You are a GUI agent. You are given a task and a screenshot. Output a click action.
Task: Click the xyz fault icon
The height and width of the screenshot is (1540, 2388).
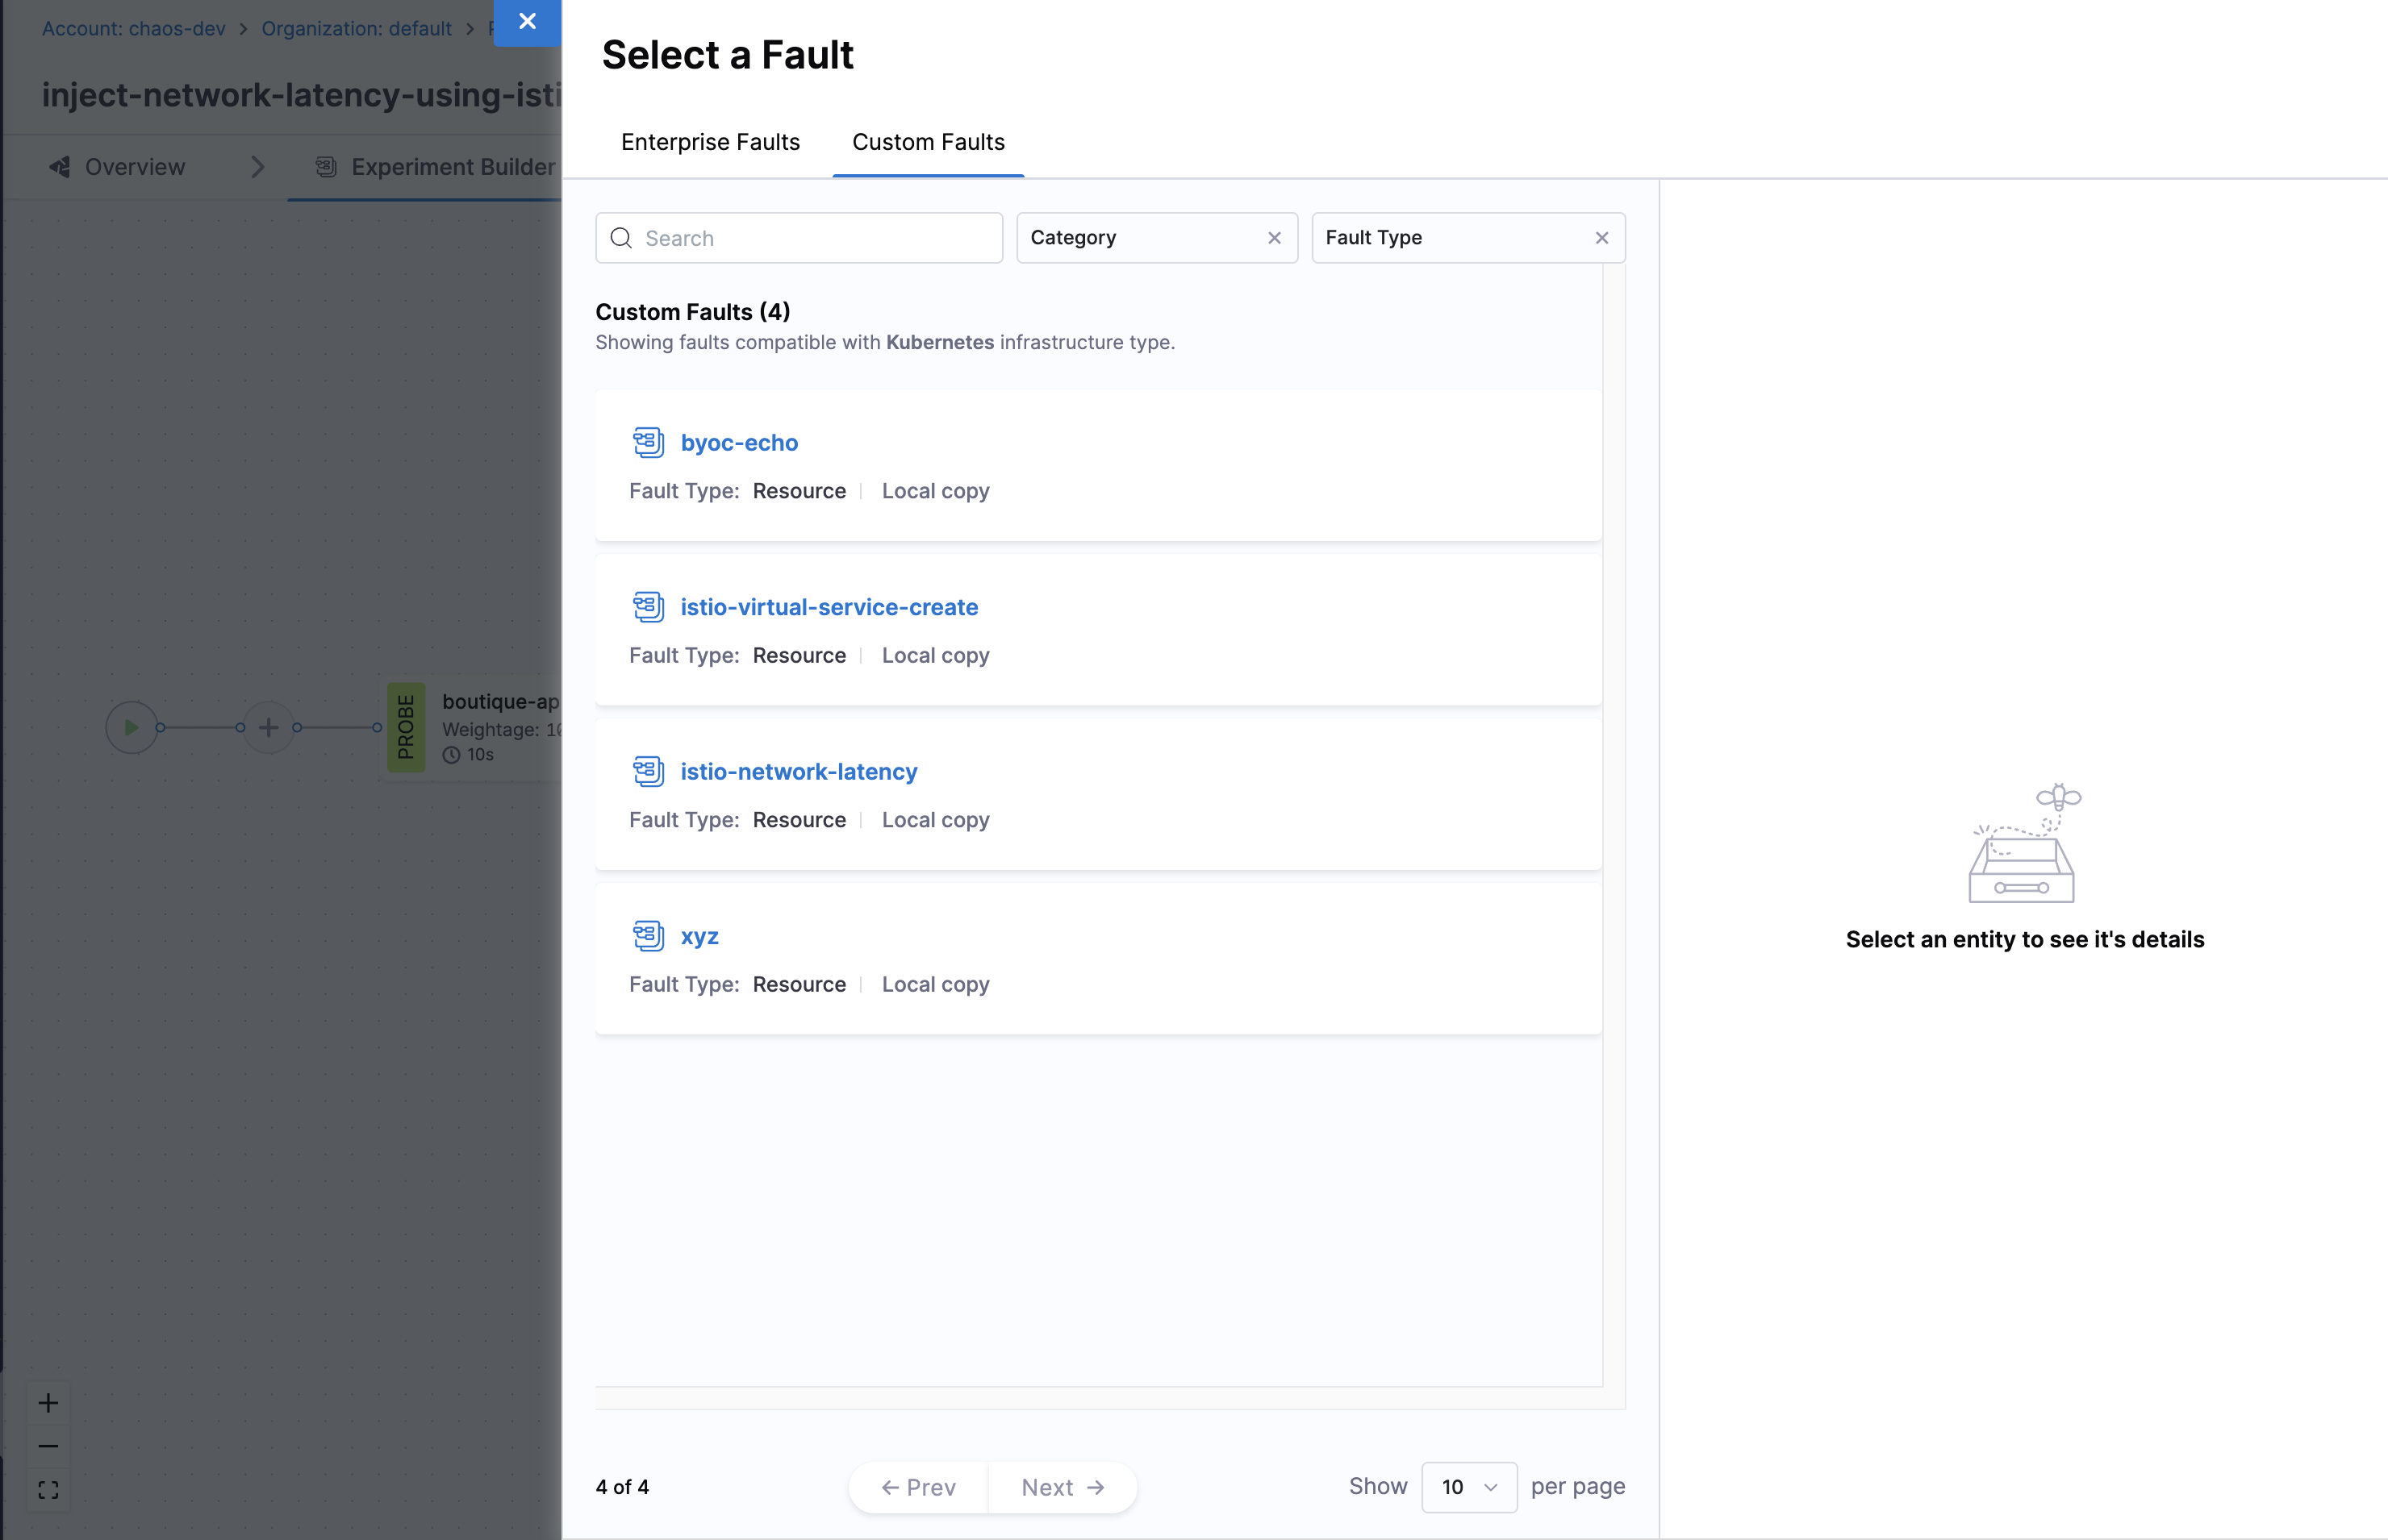click(x=649, y=936)
